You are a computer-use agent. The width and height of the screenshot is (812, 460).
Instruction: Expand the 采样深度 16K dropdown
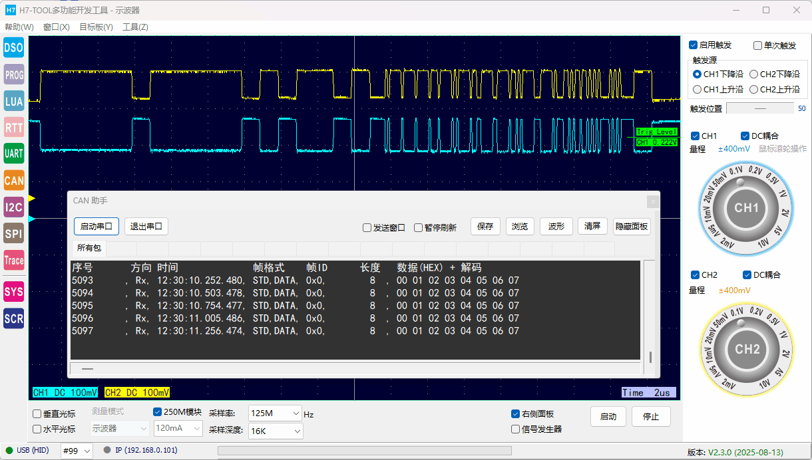pos(275,431)
